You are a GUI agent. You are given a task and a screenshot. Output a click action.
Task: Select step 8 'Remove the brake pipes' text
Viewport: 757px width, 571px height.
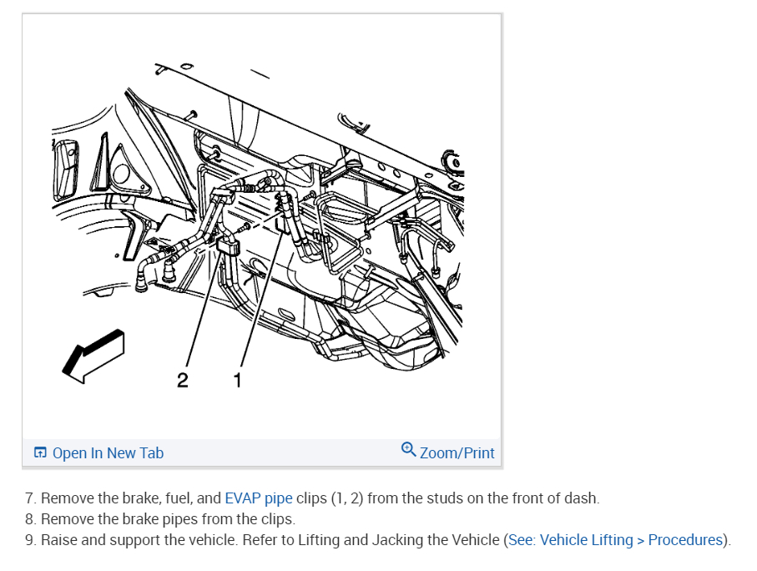(159, 519)
